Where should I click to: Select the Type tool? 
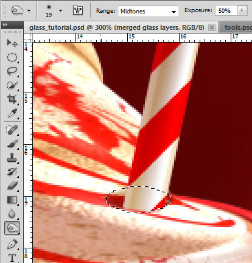(x=12, y=258)
